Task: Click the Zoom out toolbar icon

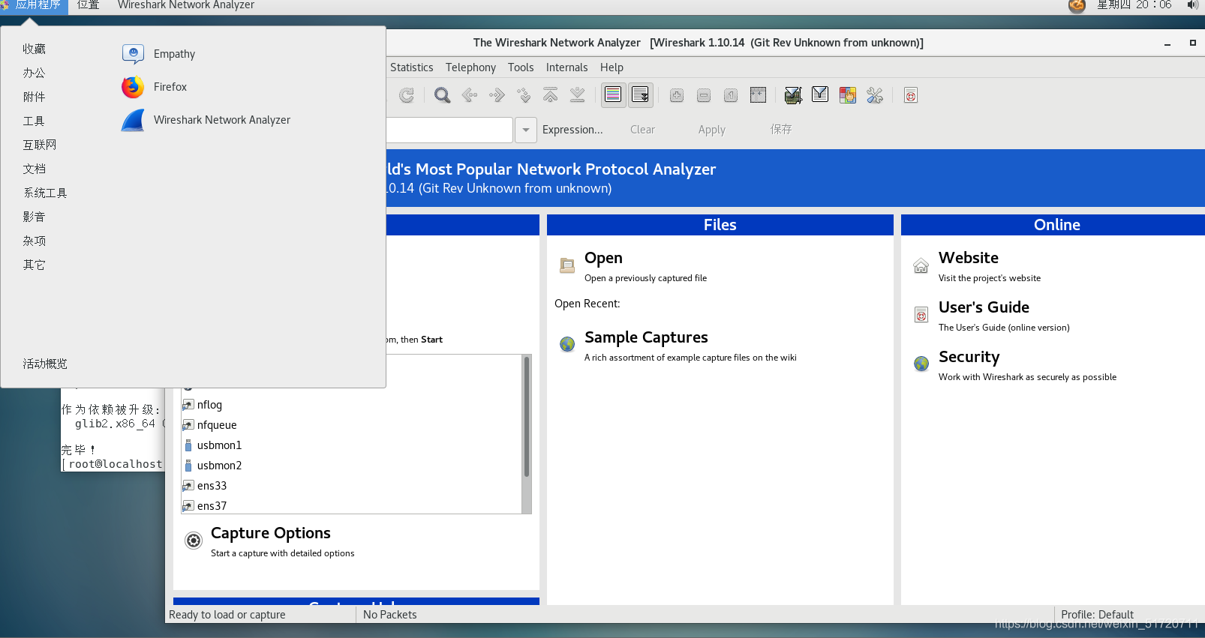Action: pyautogui.click(x=704, y=95)
